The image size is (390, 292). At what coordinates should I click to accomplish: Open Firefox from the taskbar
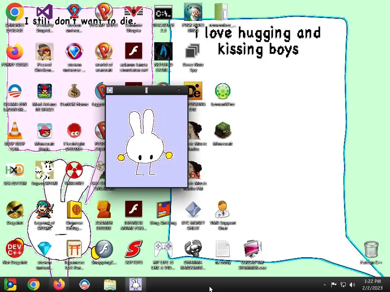tap(59, 284)
